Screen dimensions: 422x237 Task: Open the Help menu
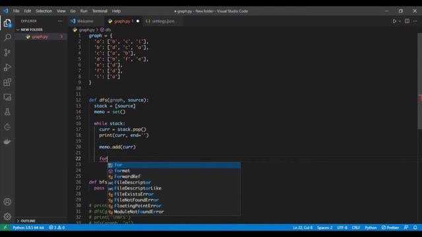pyautogui.click(x=116, y=11)
